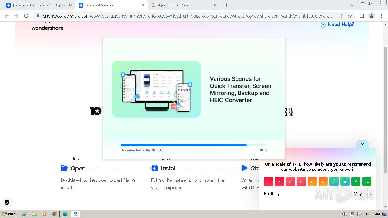Open Microsoft Edge from taskbar
The image size is (388, 218).
click(65, 214)
